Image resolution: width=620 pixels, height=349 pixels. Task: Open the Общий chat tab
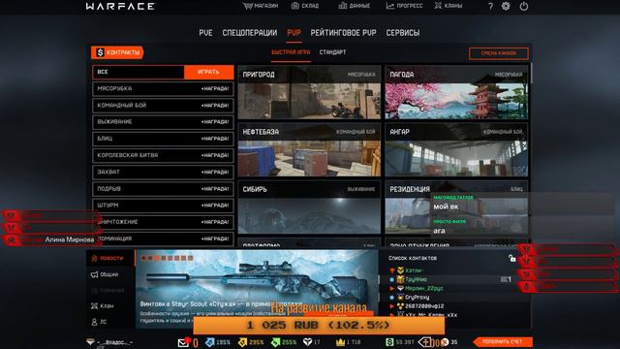tap(108, 274)
